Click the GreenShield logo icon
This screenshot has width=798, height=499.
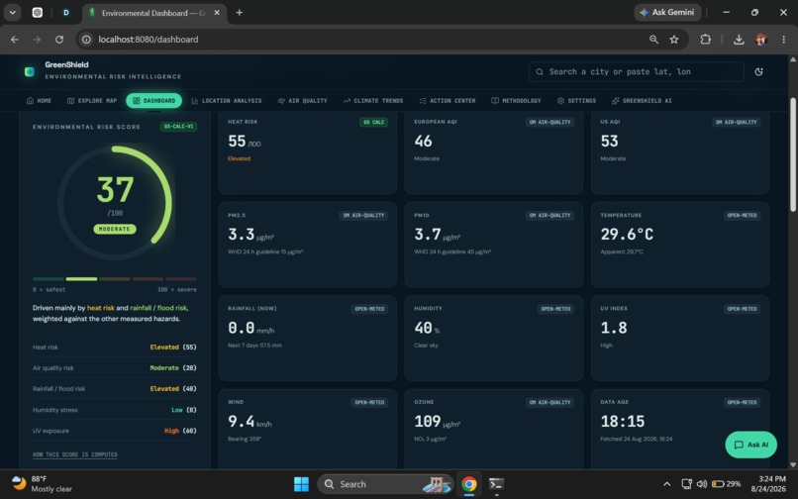coord(30,71)
